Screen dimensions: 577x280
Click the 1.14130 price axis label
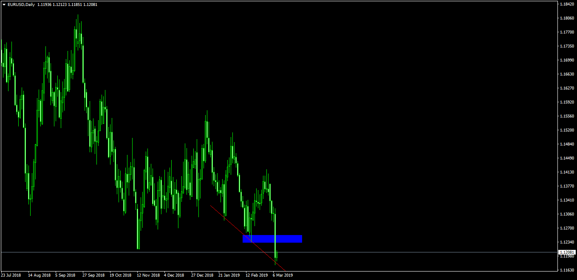click(x=568, y=172)
